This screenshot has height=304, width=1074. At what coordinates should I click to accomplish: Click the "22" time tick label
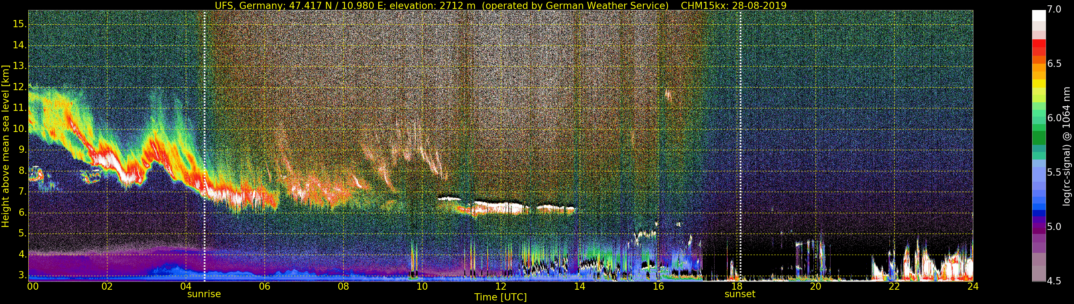tap(894, 286)
